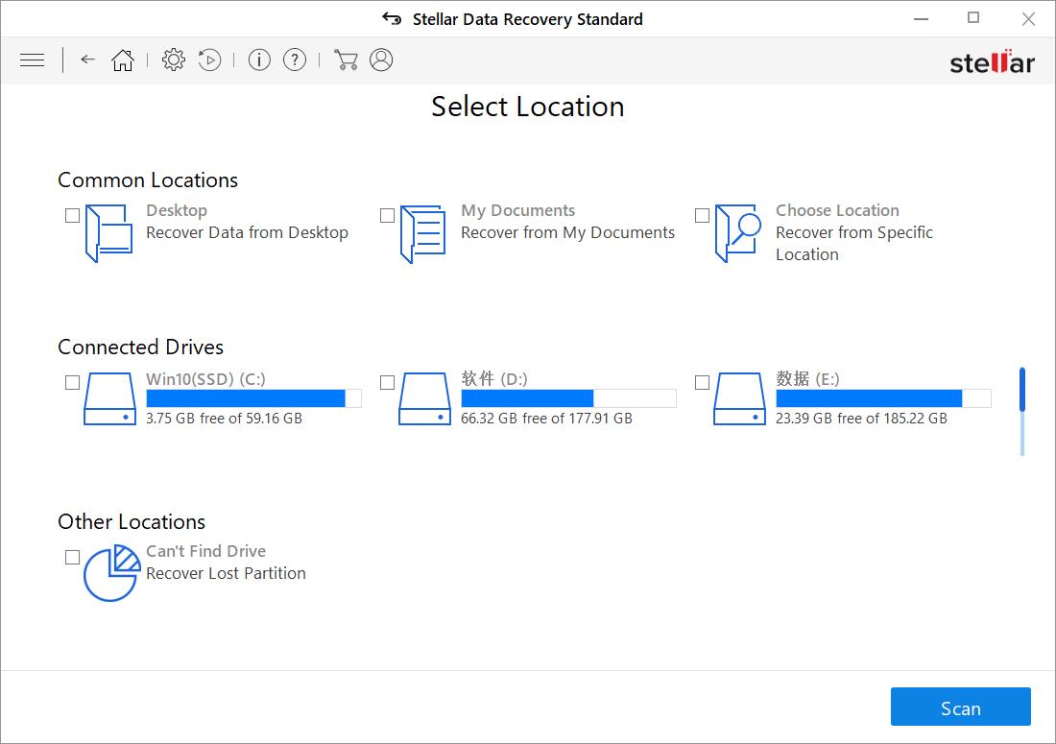Screen dimensions: 1056x744
Task: Check the Desktop checkbox
Action: 72,215
